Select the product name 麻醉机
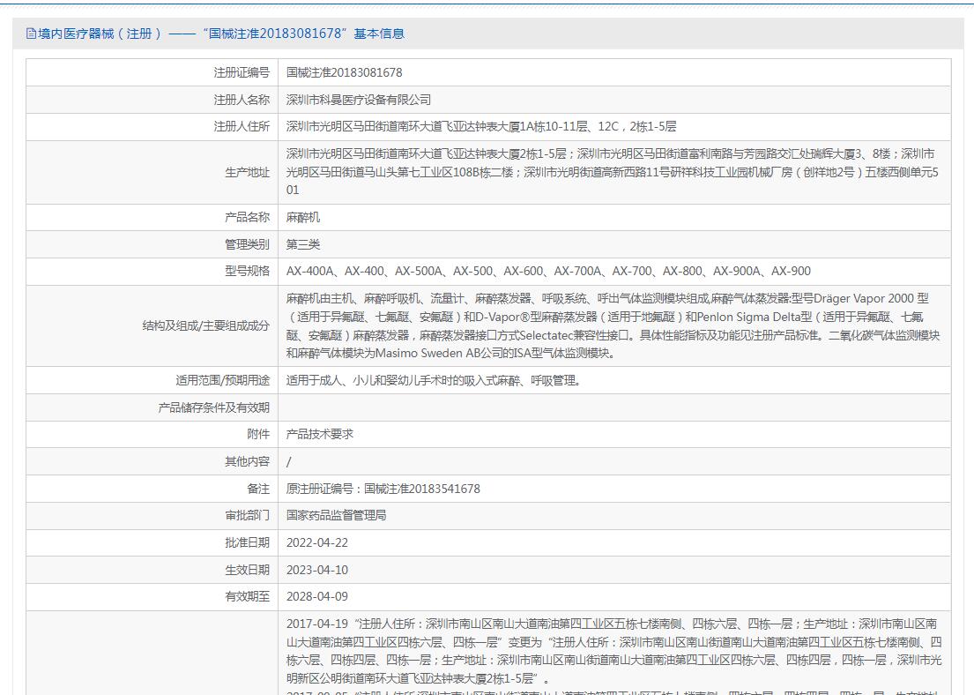Image resolution: width=974 pixels, height=695 pixels. [x=303, y=217]
